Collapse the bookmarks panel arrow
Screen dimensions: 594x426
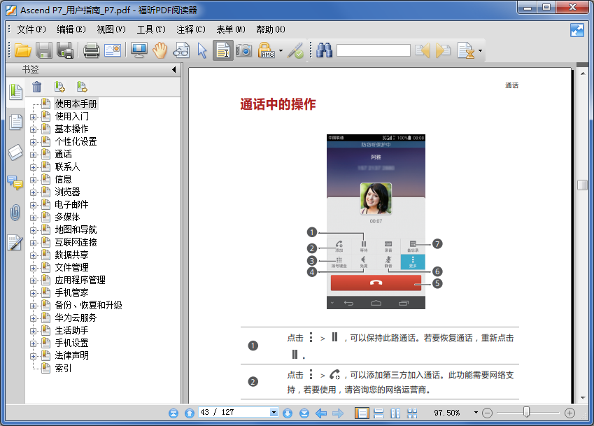(x=174, y=69)
